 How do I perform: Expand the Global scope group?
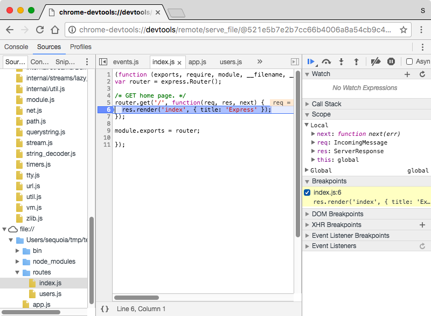[x=307, y=170]
